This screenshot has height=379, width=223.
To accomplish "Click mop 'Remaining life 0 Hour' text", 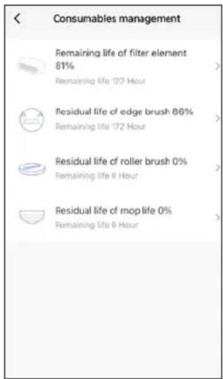I will point(97,225).
